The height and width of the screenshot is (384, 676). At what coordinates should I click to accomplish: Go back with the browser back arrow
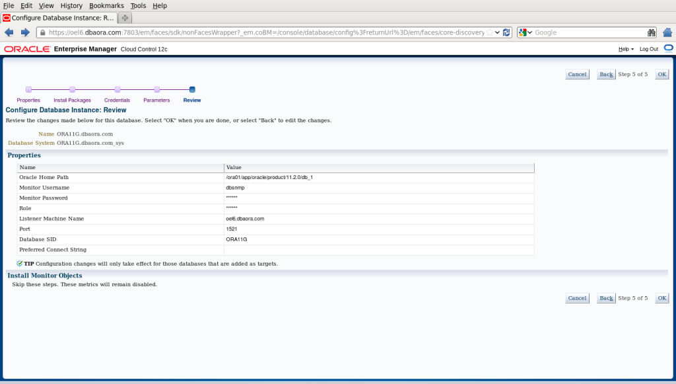(9, 32)
